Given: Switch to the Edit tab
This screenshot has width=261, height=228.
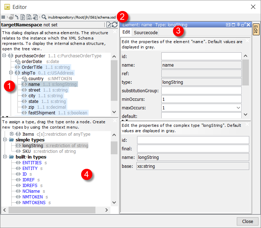Looking at the screenshot, I should pos(126,32).
